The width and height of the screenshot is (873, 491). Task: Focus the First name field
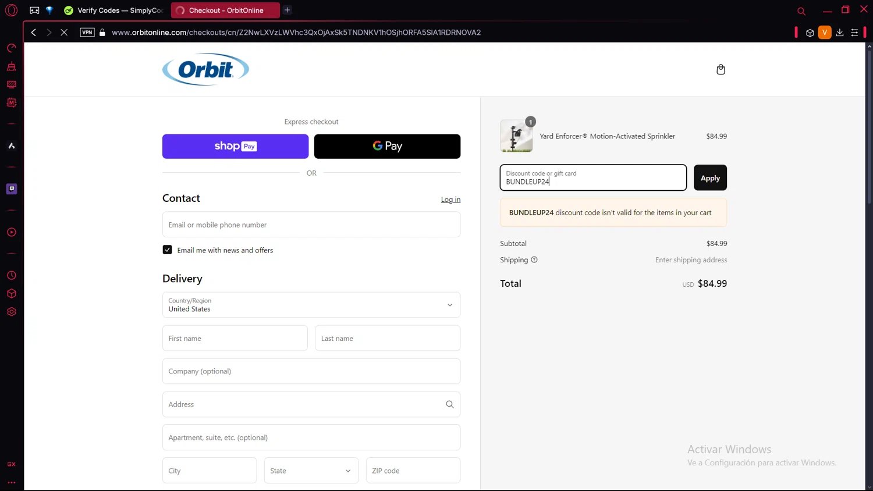(x=235, y=338)
